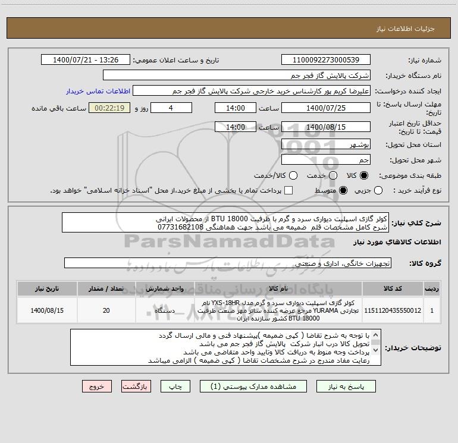This screenshot has height=443, width=458.
Task: Select the کالا/خدمت radio button
Action: click(293, 175)
